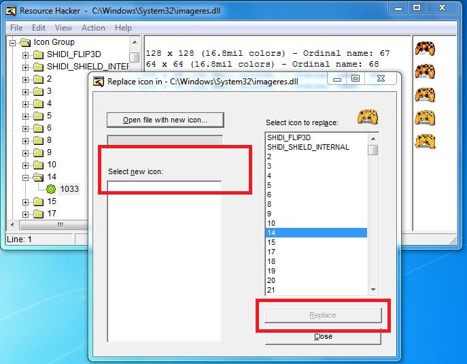Expand tree folder 4
Viewport: 467px width, 364px height.
tap(25, 104)
